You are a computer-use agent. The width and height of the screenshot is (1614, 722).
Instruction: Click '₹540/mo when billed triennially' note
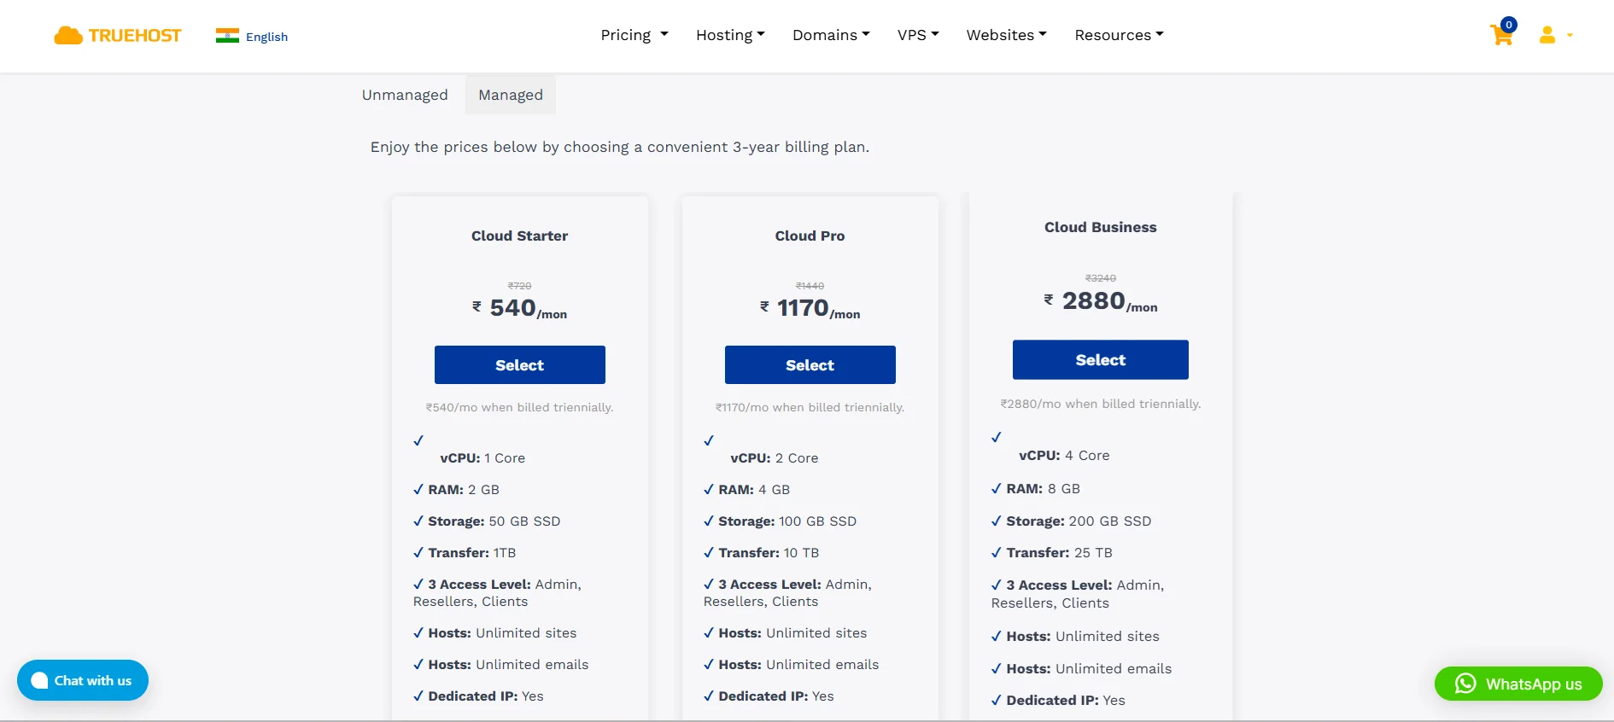[520, 408]
